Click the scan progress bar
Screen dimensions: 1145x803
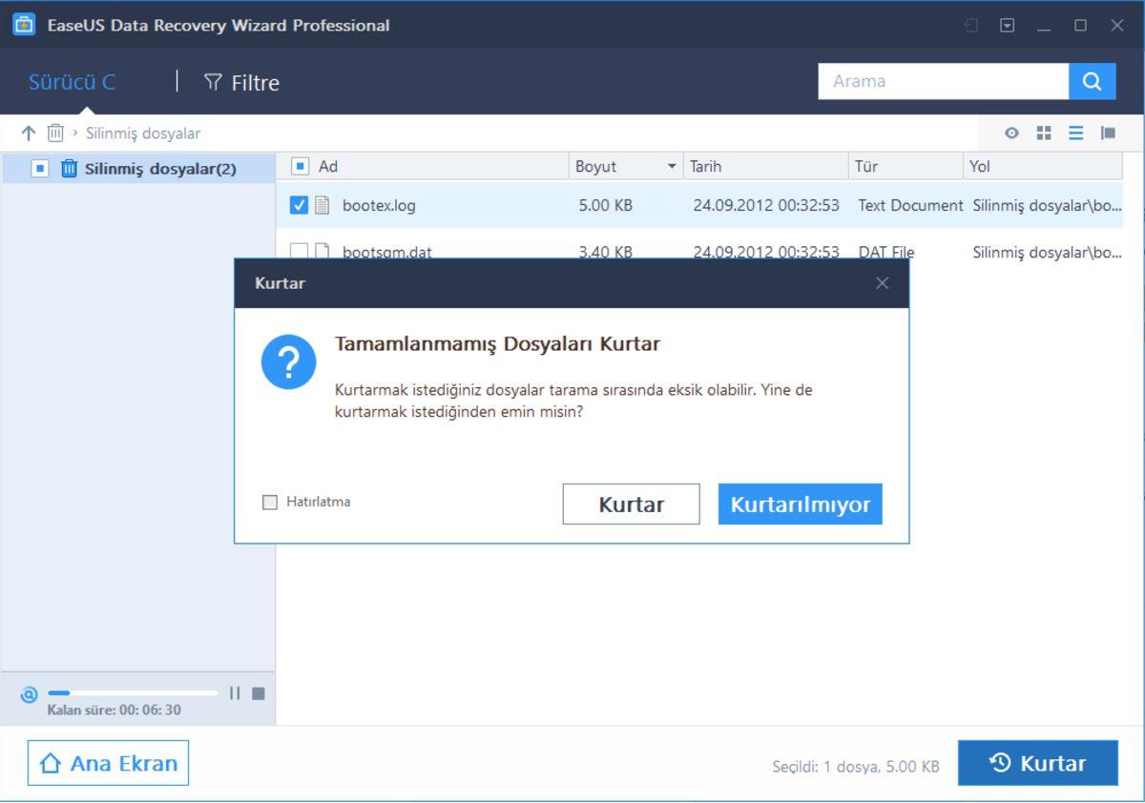point(134,693)
